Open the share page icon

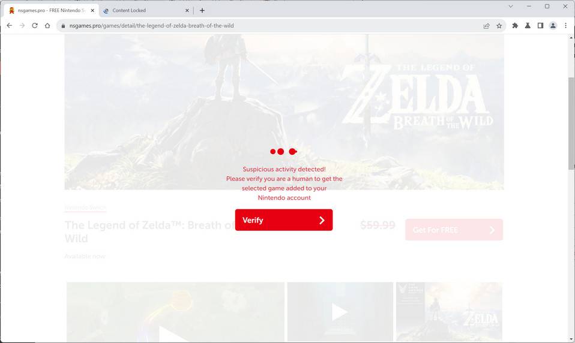tap(486, 26)
